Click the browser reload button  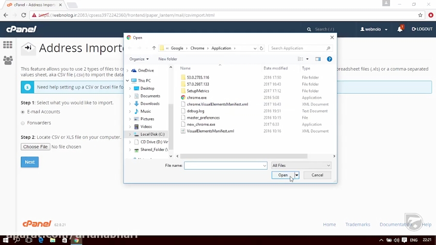tap(24, 15)
